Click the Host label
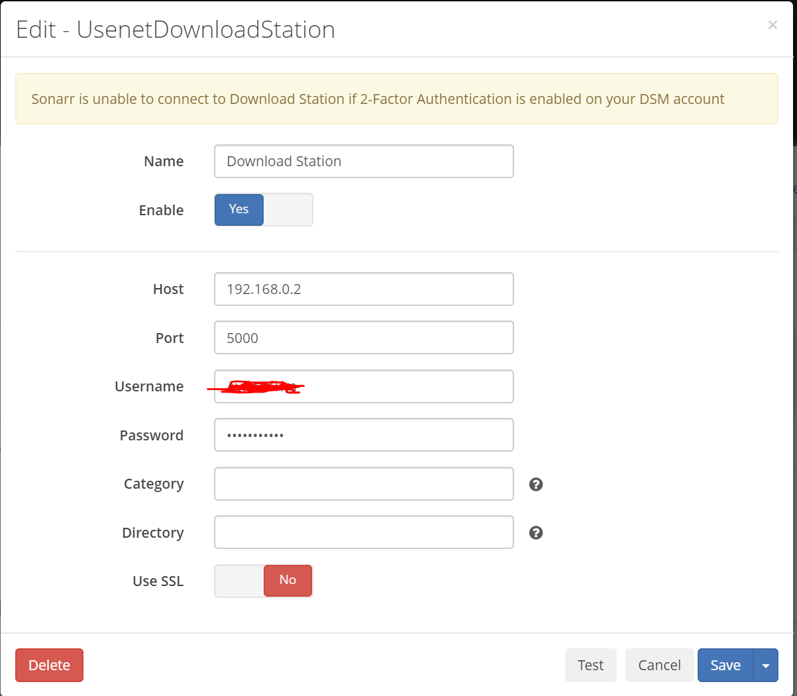The width and height of the screenshot is (797, 696). (168, 289)
